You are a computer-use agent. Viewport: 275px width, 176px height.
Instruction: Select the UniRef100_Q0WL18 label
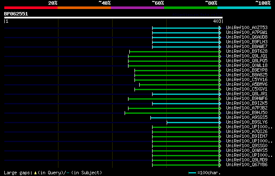point(247,66)
